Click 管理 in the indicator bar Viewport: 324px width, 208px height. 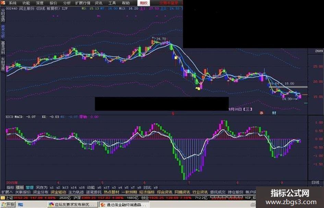pos(29,188)
